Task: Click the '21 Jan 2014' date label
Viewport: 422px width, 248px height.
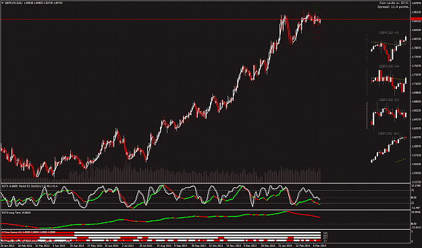Action: click(286, 245)
